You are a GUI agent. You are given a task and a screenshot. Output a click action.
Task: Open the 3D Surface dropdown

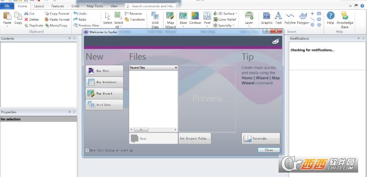coord(236,14)
